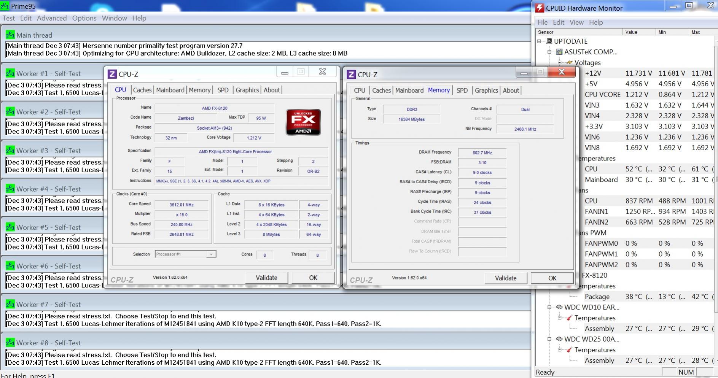Click the AMD FX processor logo
The image size is (718, 378).
(x=303, y=122)
